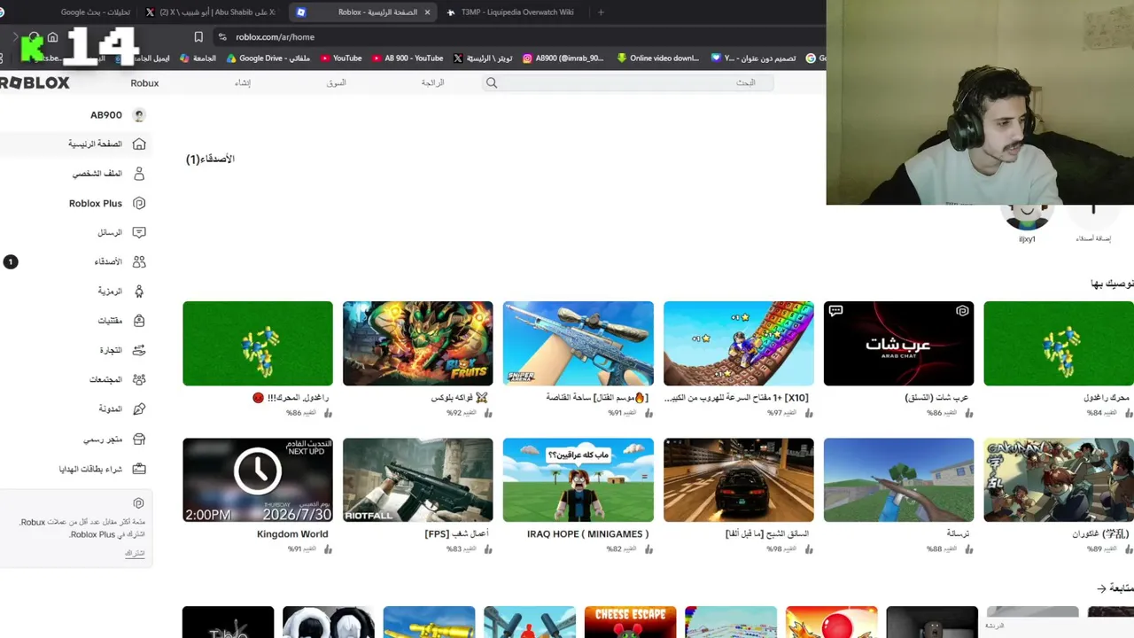Open the Friends people icon in sidebar
Image resolution: width=1134 pixels, height=638 pixels.
click(x=139, y=262)
